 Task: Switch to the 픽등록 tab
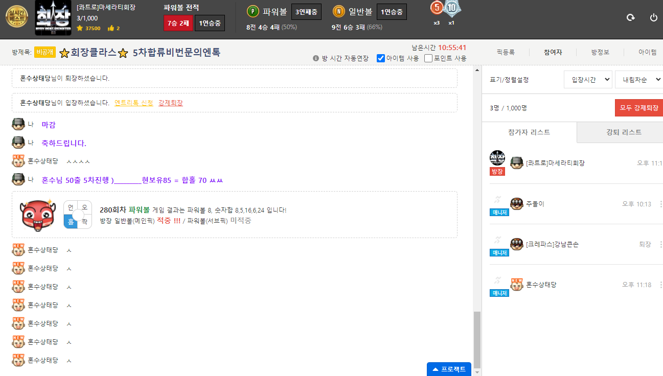coord(505,52)
